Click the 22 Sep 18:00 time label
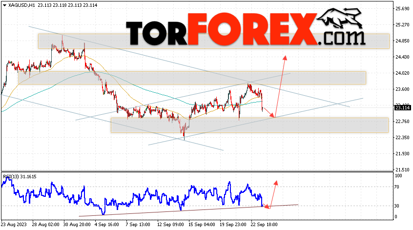Image resolution: width=413 pixels, height=230 pixels. [x=264, y=225]
